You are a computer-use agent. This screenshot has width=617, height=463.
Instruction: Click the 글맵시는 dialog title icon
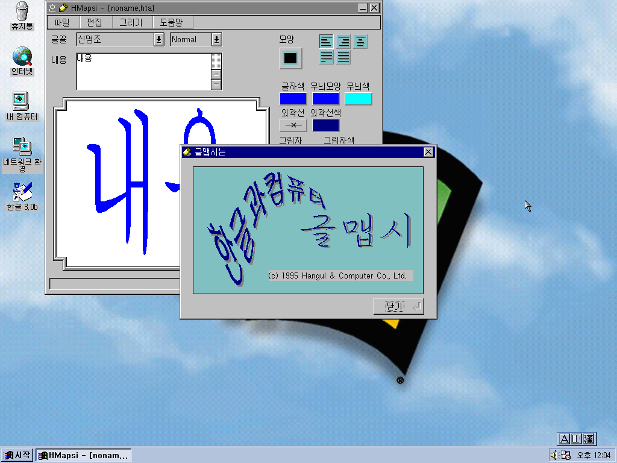tap(187, 152)
